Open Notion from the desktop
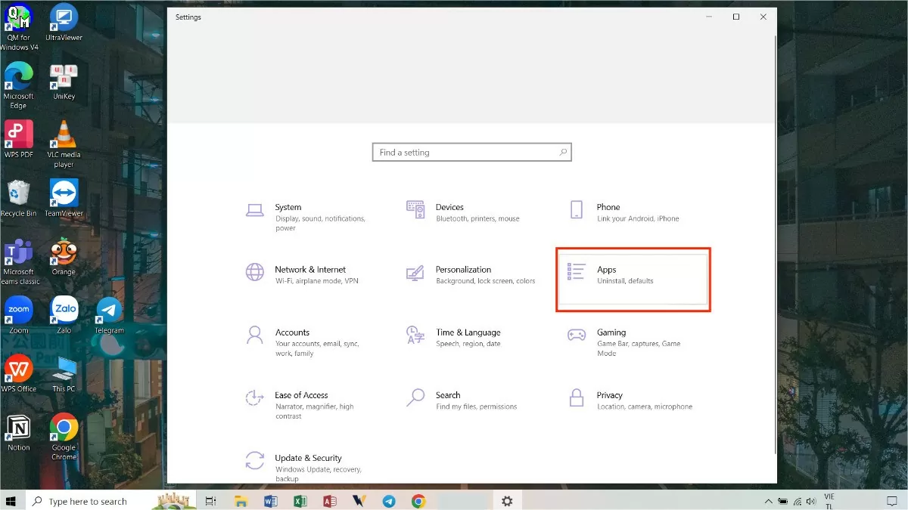 coord(18,427)
